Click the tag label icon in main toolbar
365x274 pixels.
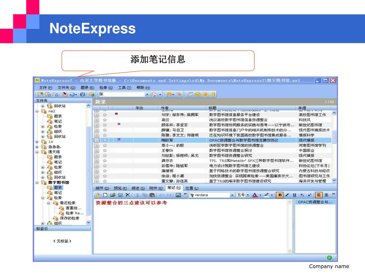pos(179,94)
